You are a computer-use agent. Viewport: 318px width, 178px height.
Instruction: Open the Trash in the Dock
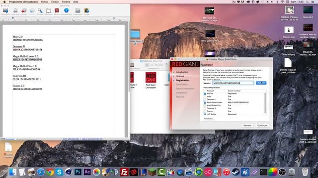click(x=305, y=172)
